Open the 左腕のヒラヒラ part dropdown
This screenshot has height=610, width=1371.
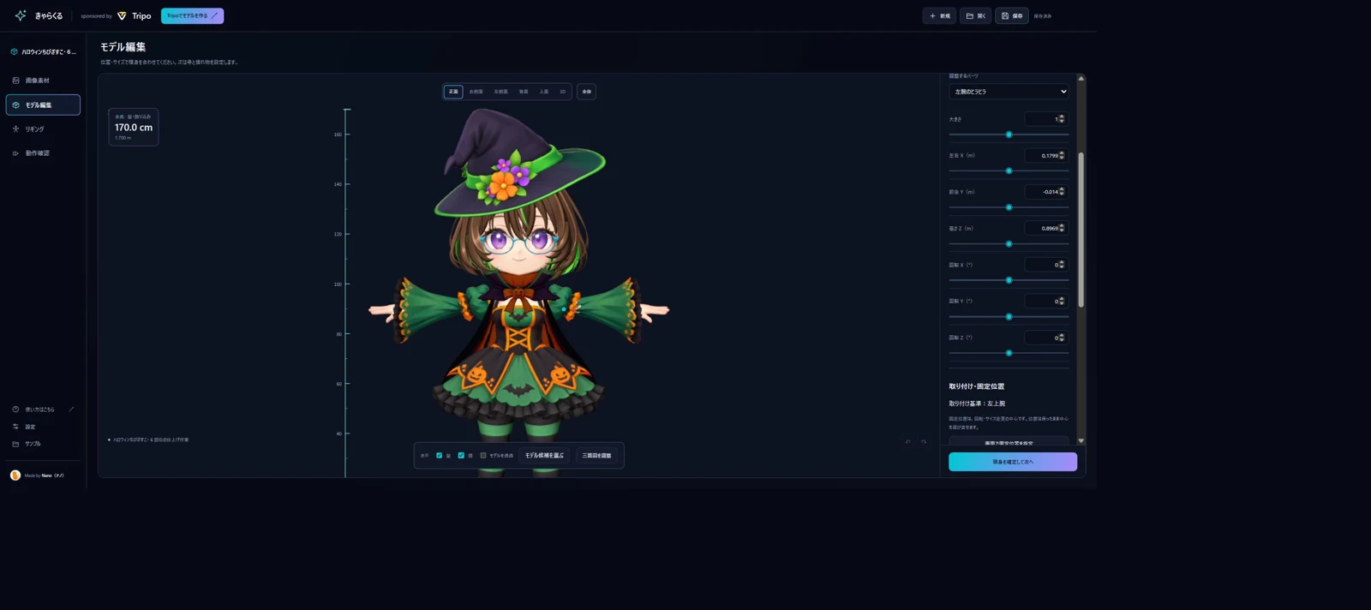click(x=1009, y=92)
